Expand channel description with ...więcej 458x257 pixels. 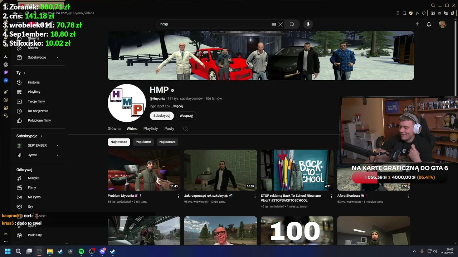(x=177, y=106)
